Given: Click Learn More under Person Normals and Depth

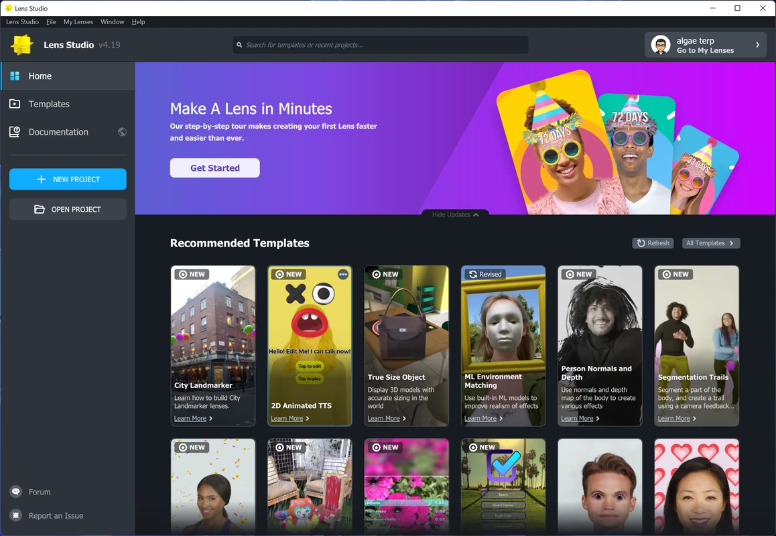Looking at the screenshot, I should point(580,419).
